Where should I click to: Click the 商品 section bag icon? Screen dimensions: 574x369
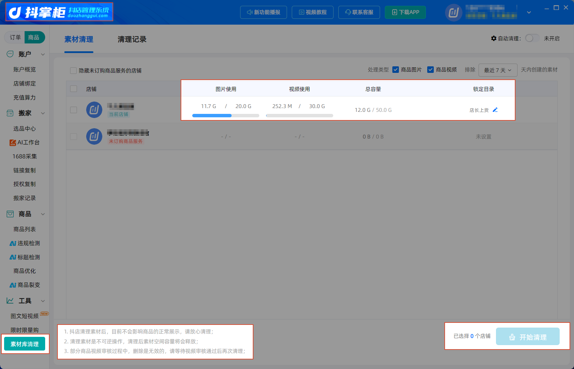click(x=10, y=214)
